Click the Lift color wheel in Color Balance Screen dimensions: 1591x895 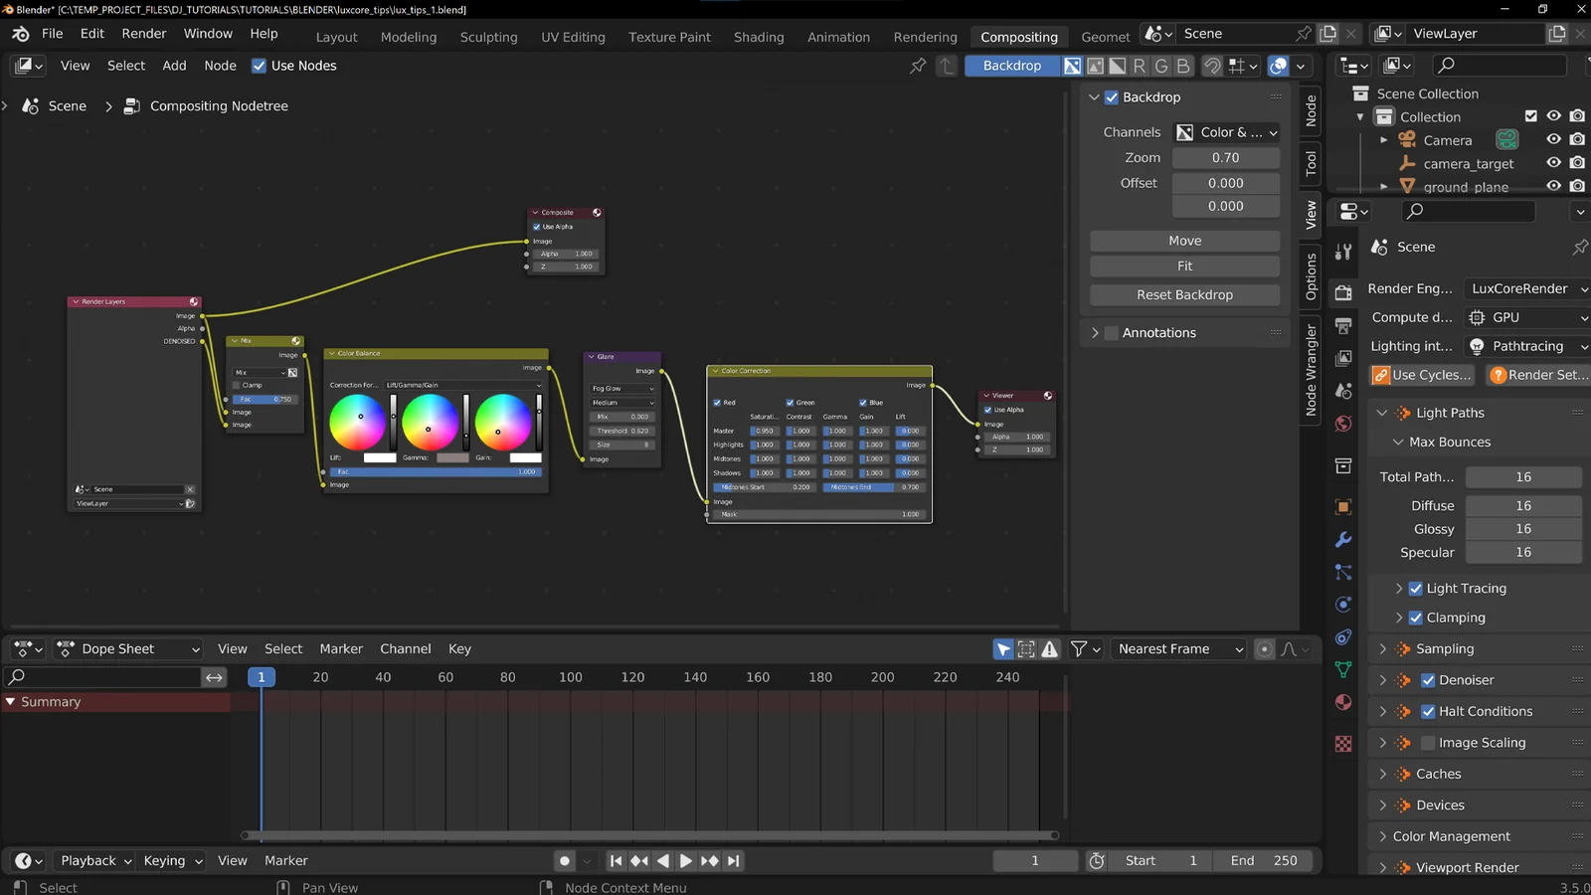pyautogui.click(x=358, y=423)
